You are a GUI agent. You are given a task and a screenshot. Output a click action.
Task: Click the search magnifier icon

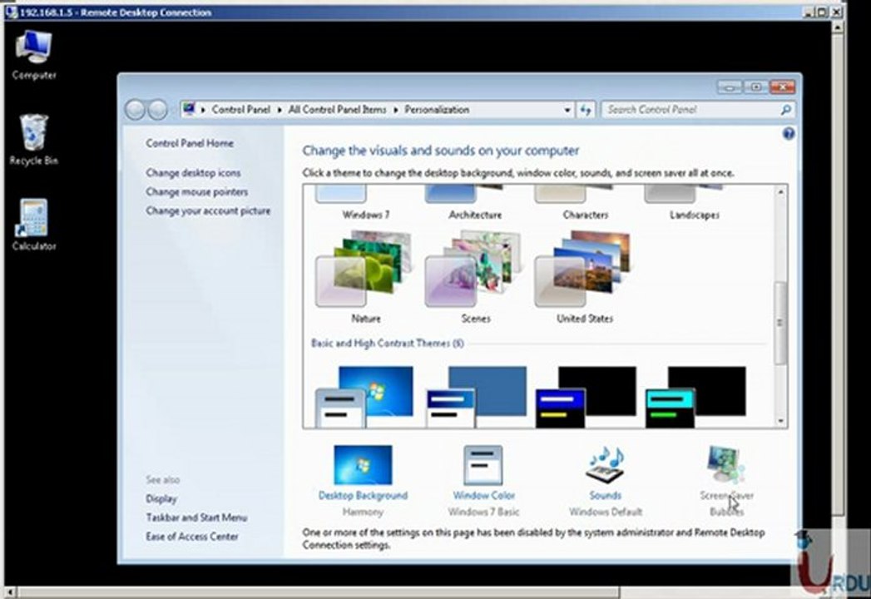pos(785,110)
